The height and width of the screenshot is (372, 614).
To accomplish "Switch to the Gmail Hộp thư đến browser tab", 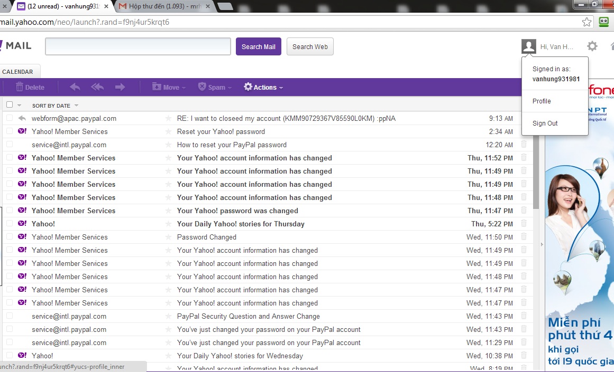I will 163,6.
